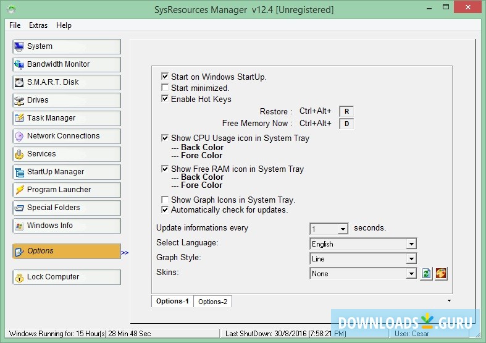Click the Drives icon in sidebar
Image resolution: width=486 pixels, height=343 pixels.
coord(19,101)
